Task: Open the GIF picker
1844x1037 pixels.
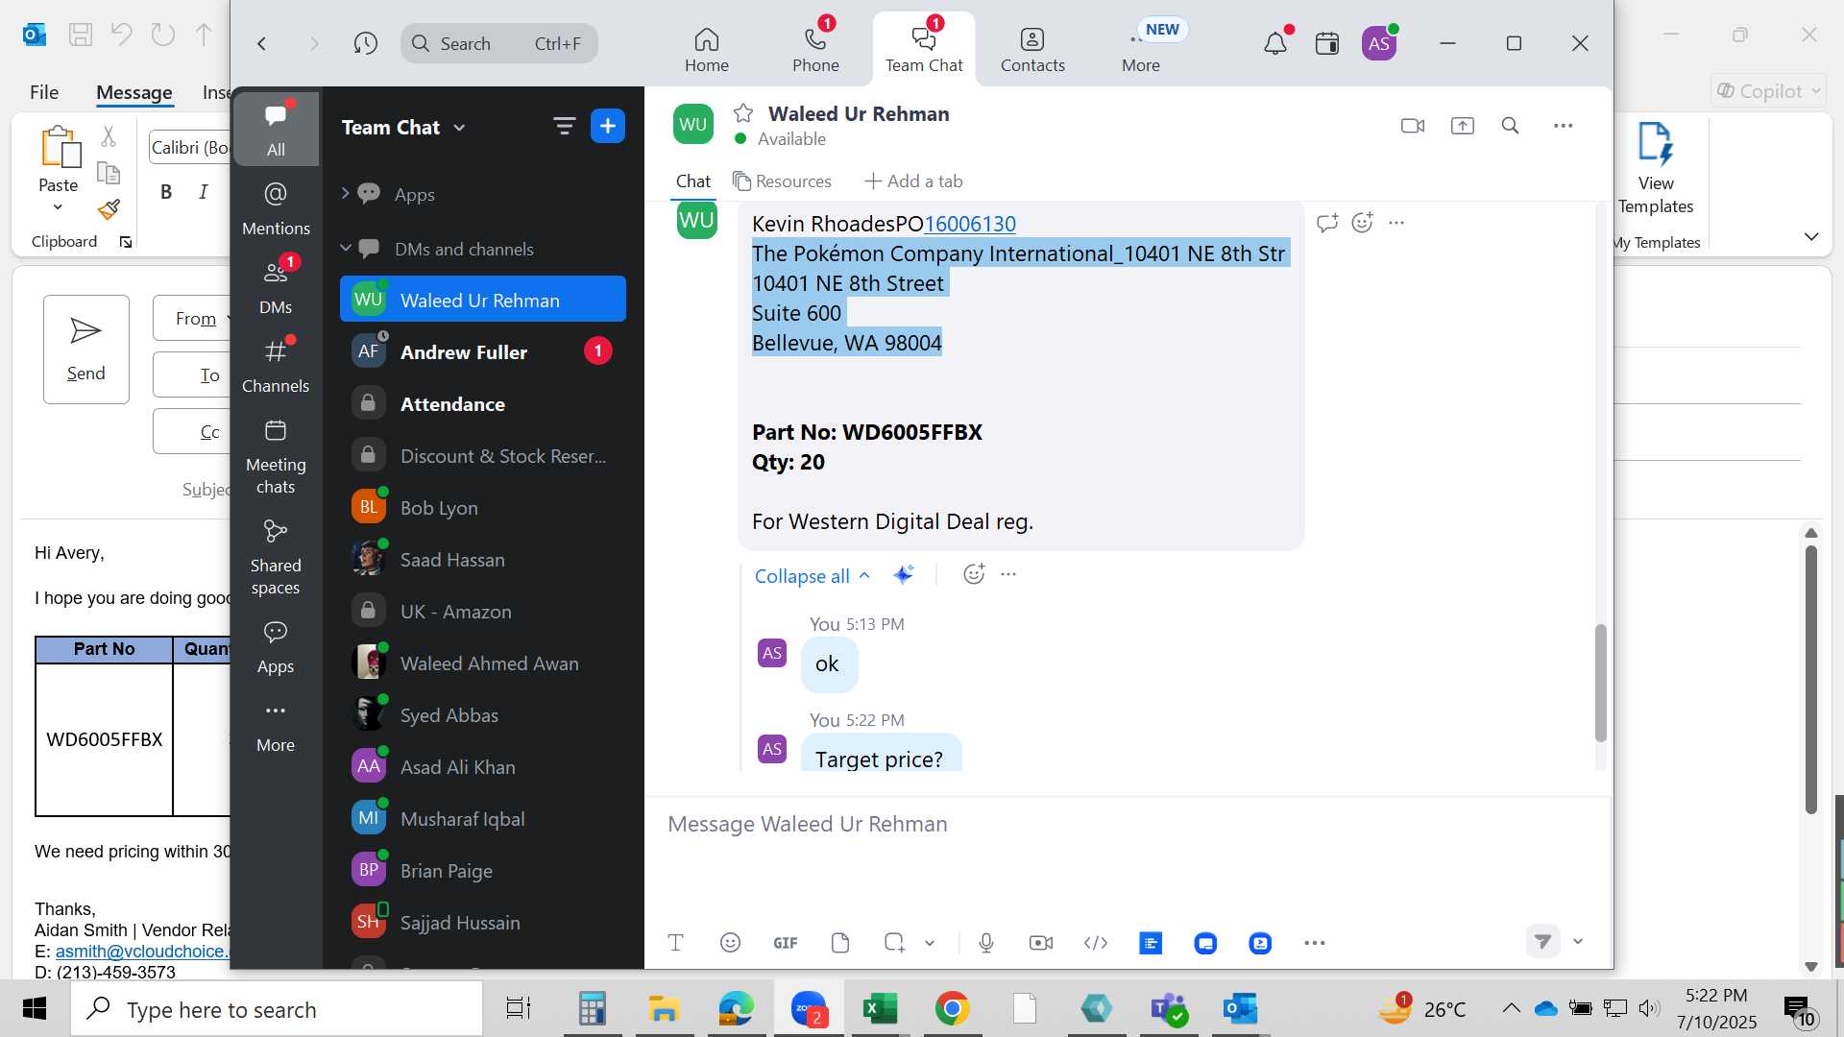Action: [x=785, y=943]
